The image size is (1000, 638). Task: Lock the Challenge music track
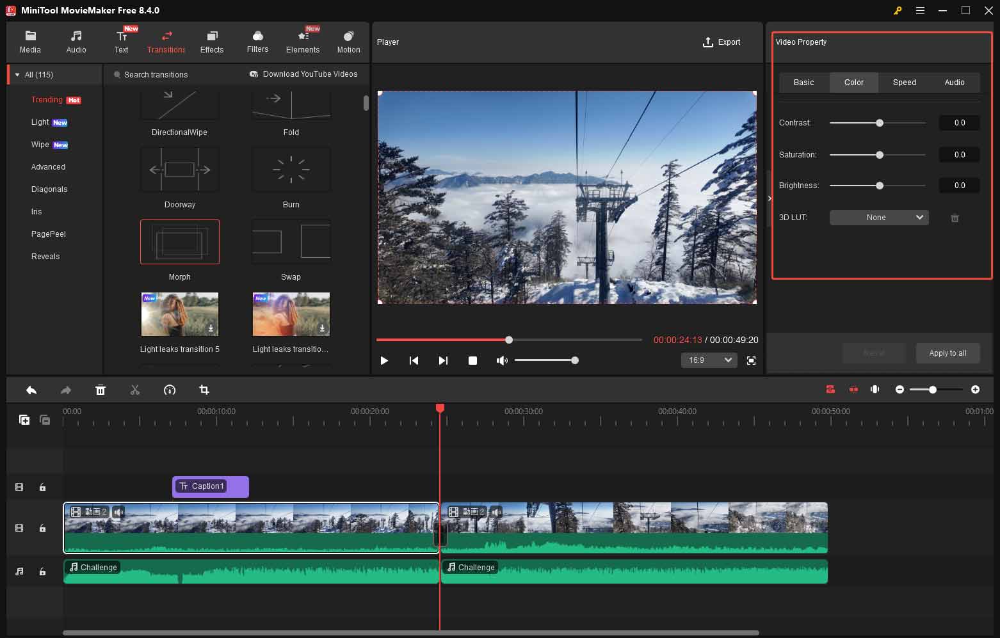click(42, 571)
